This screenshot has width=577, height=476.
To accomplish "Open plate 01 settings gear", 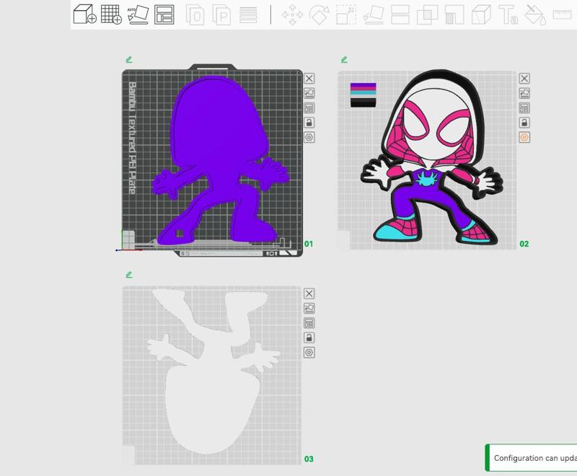I will click(x=309, y=137).
